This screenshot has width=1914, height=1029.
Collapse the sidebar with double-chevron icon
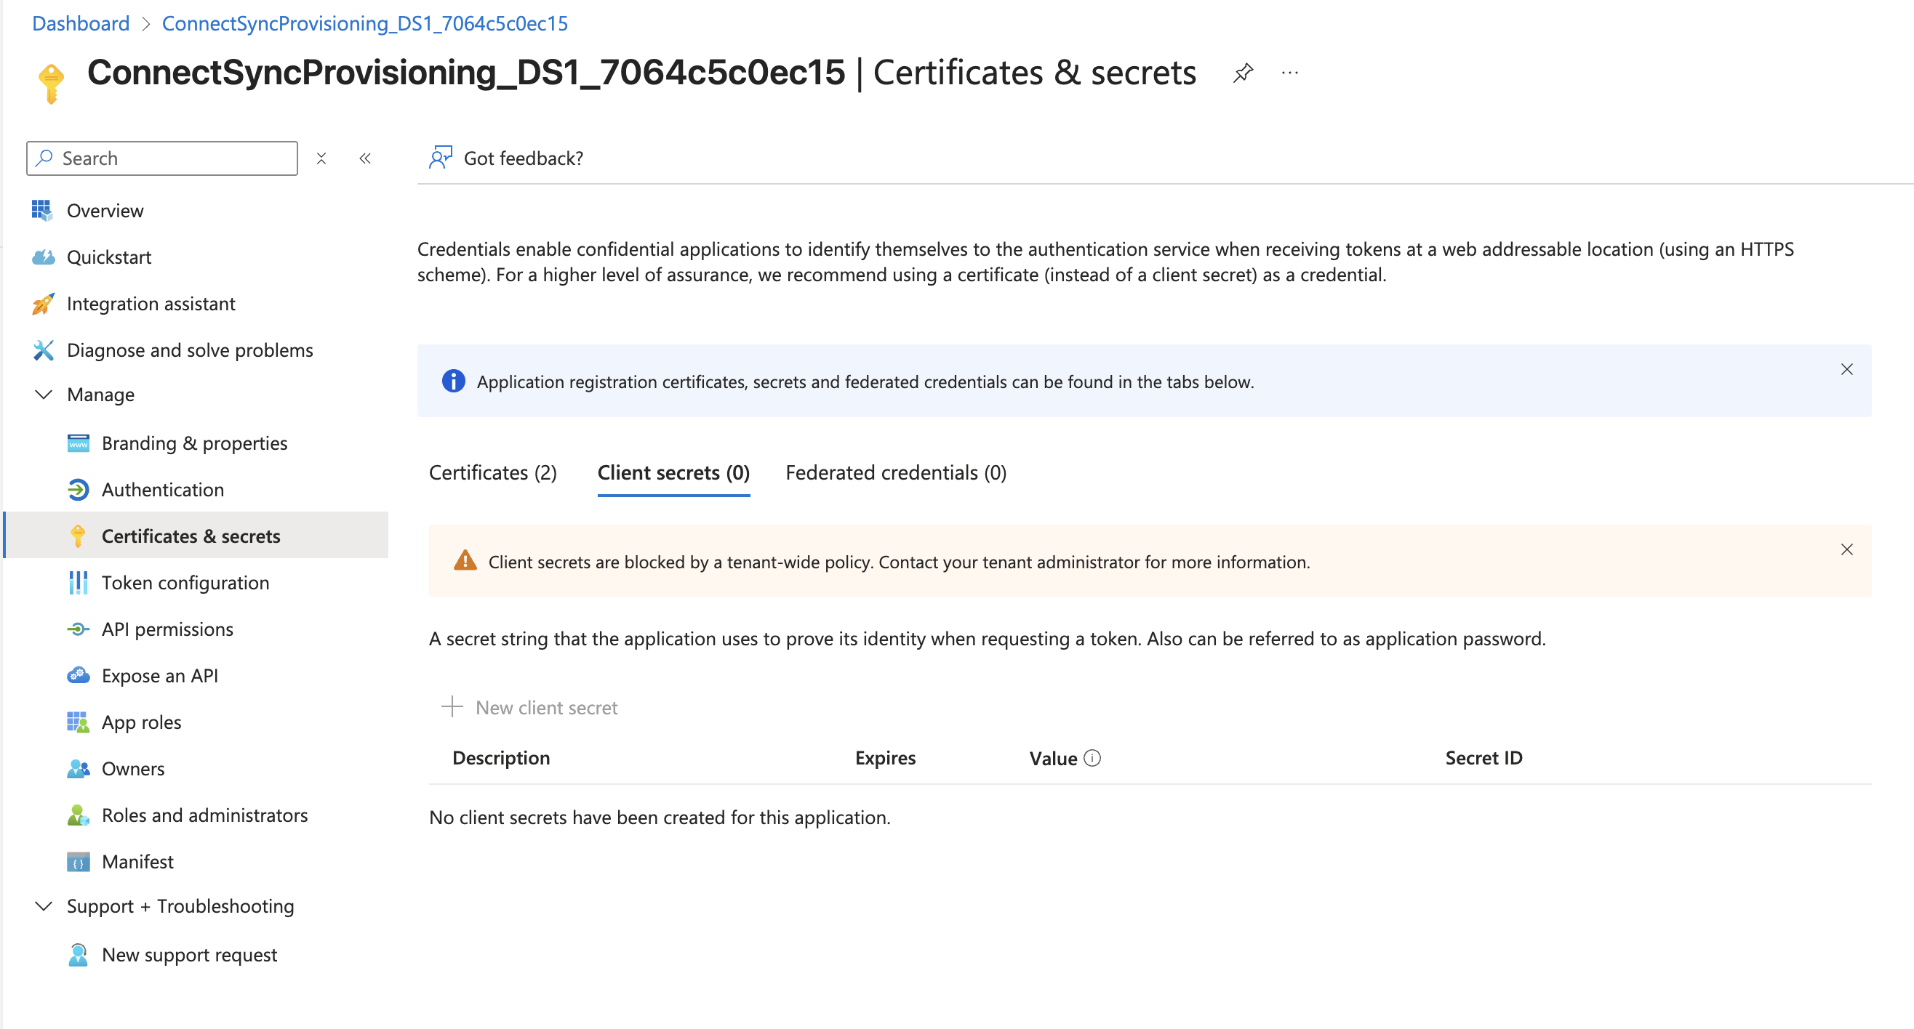pos(365,158)
